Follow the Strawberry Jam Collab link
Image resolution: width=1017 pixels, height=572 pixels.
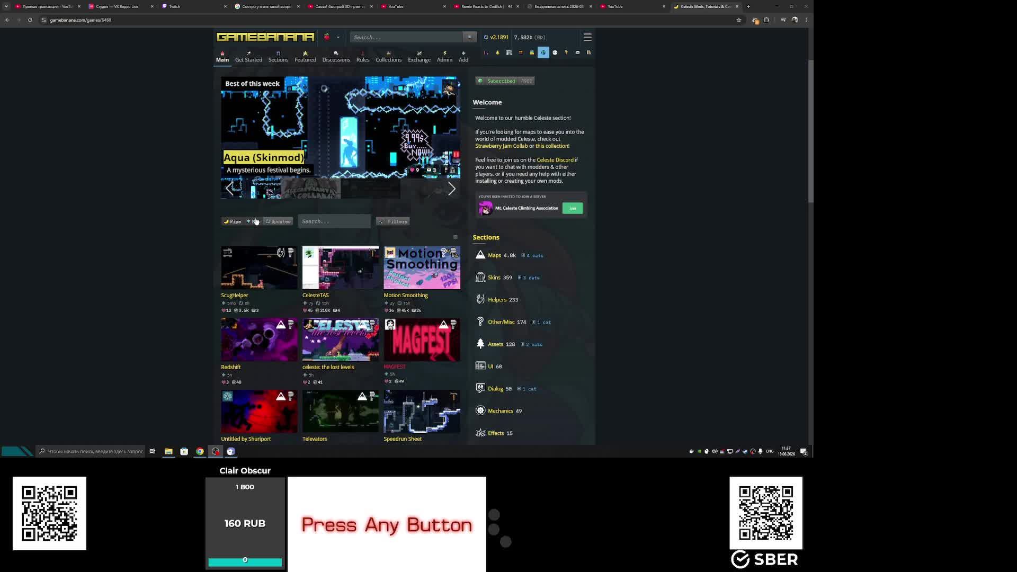click(x=501, y=146)
